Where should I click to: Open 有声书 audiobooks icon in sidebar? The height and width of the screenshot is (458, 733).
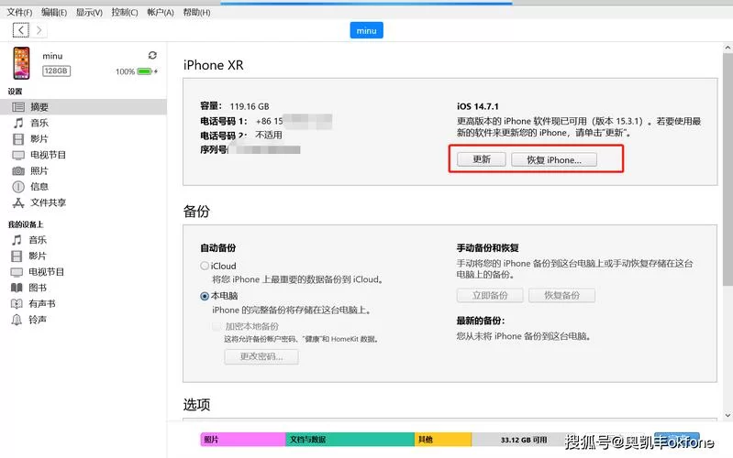coord(17,303)
